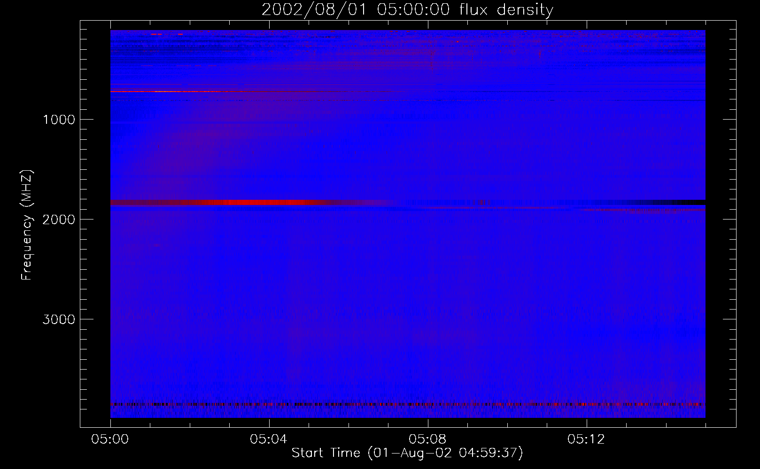Click the 05:08 time tick label
Image resolution: width=760 pixels, height=469 pixels.
point(428,439)
